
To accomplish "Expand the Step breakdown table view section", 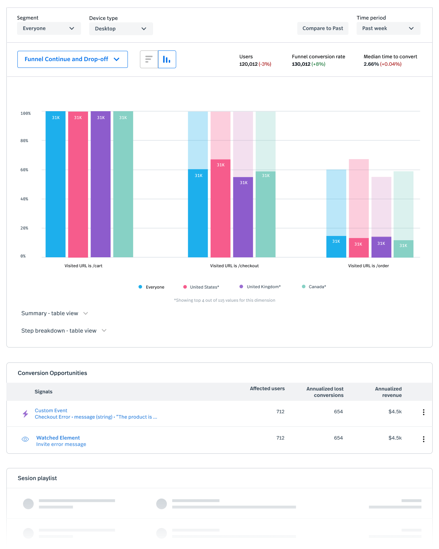I will coord(64,330).
